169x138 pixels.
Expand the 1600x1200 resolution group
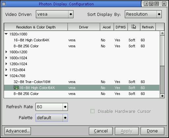(x=6, y=52)
